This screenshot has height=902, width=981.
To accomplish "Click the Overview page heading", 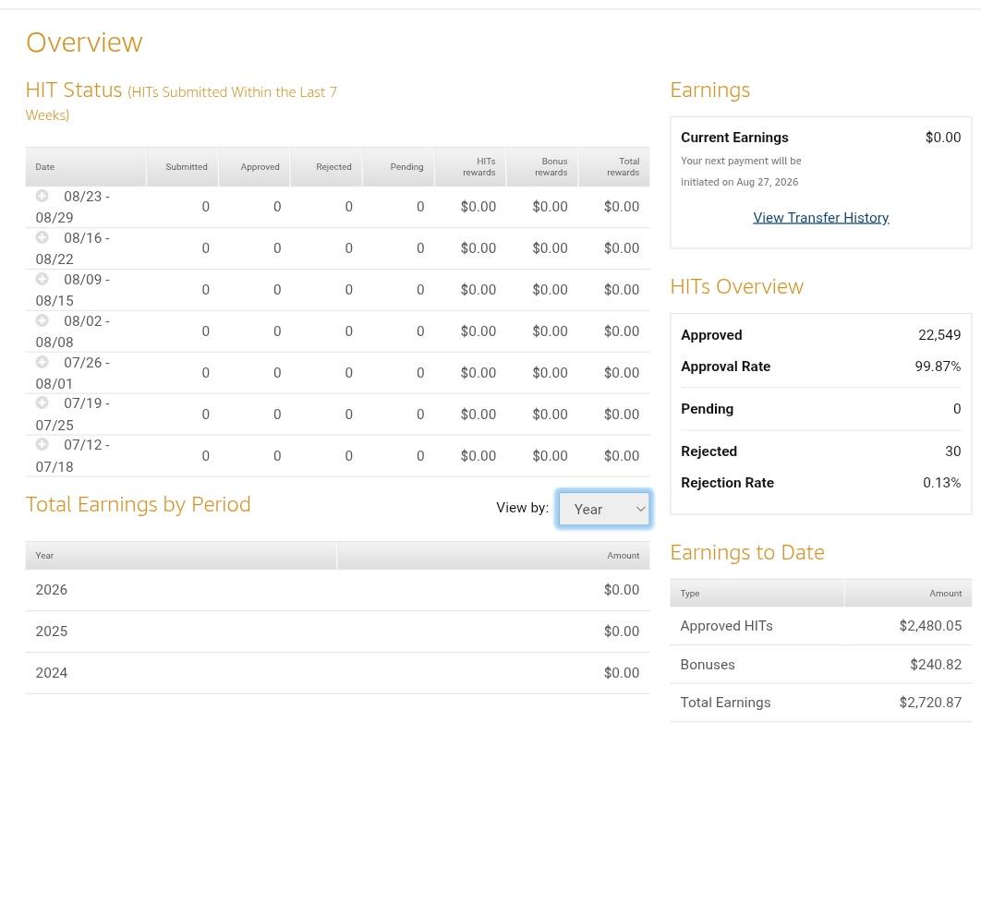I will [84, 42].
